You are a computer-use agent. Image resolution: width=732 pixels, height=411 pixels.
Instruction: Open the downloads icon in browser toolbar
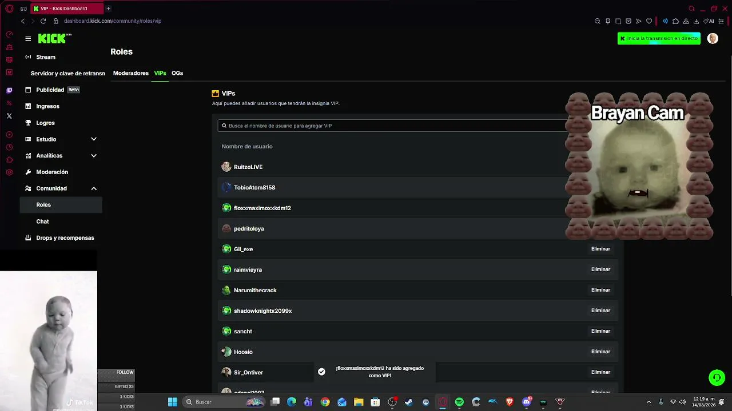click(696, 21)
